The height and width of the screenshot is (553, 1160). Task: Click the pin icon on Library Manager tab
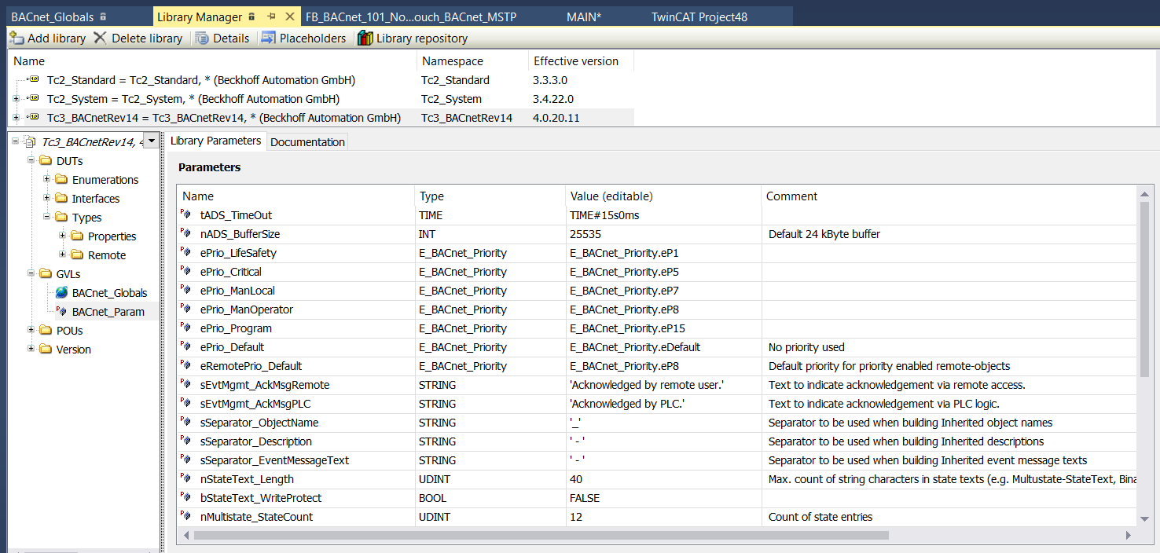[271, 16]
